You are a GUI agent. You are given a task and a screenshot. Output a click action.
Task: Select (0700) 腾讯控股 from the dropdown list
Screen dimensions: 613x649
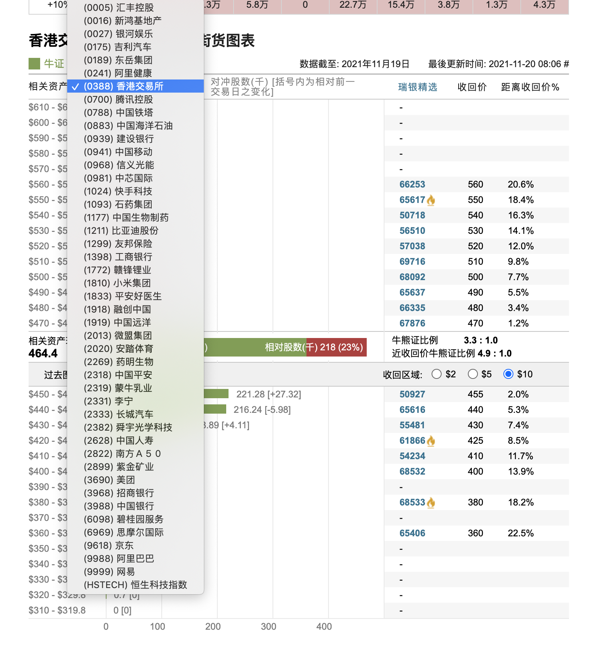pos(119,100)
